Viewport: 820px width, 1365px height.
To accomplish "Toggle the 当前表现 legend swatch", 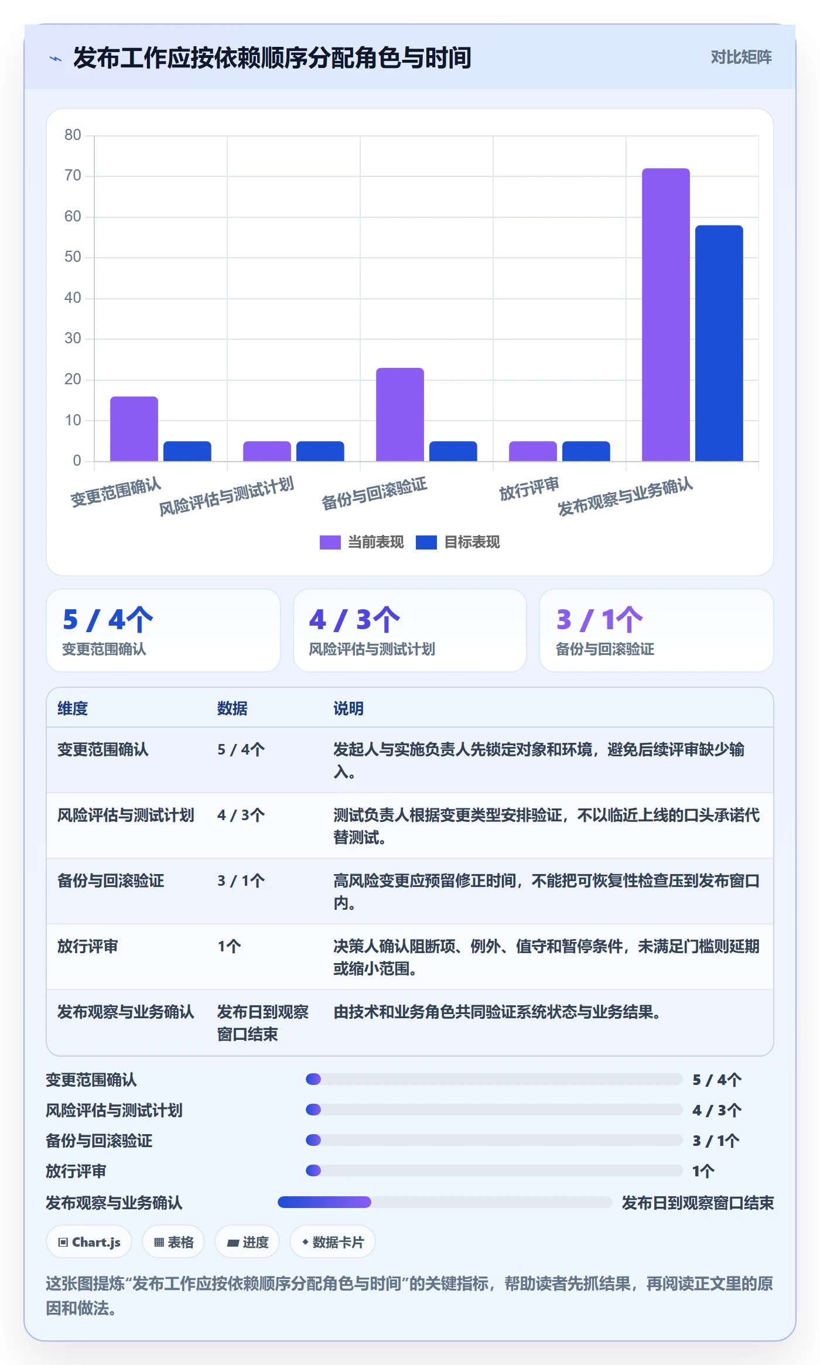I will pyautogui.click(x=330, y=542).
